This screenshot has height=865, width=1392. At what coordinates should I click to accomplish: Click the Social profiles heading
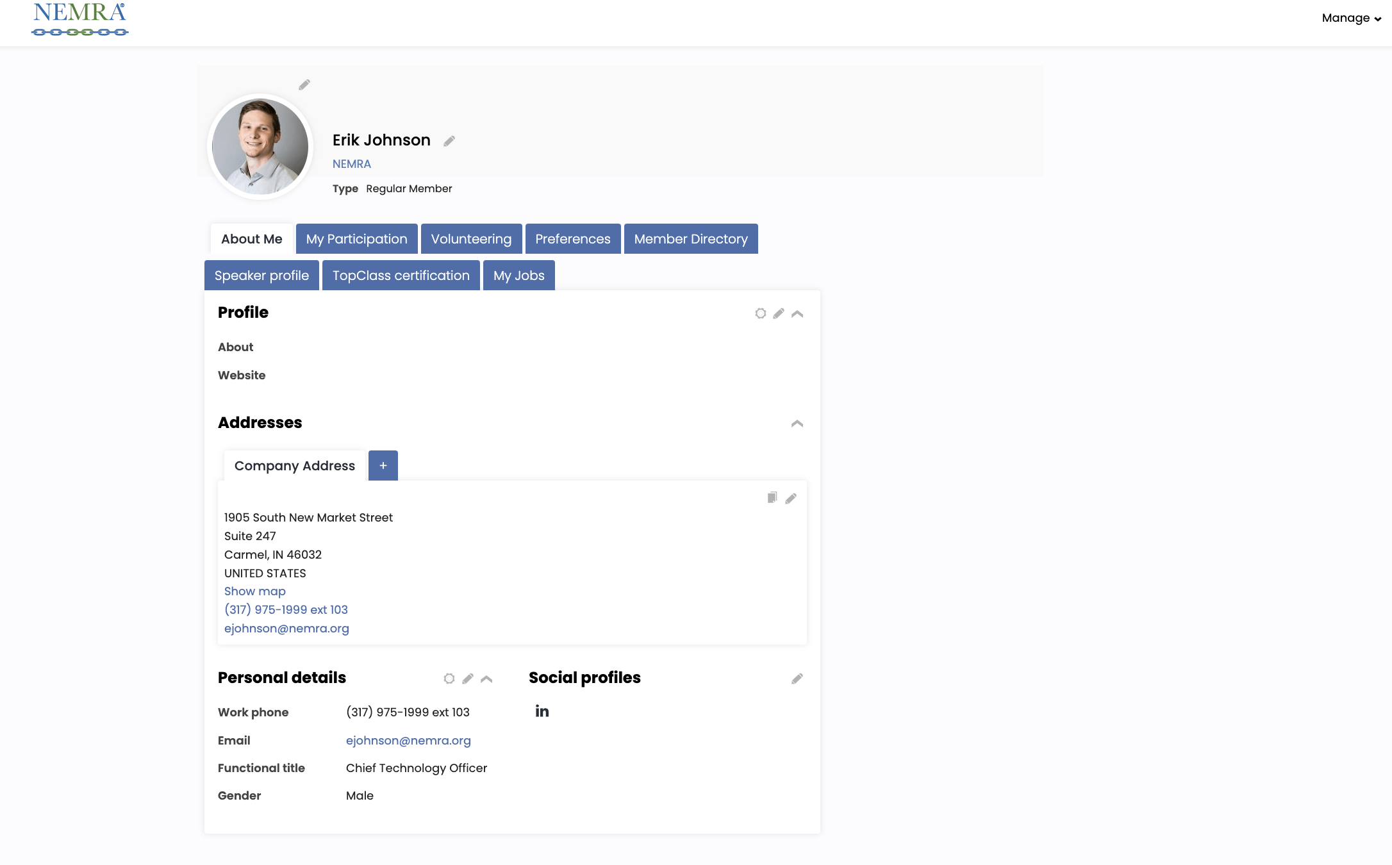pyautogui.click(x=584, y=678)
